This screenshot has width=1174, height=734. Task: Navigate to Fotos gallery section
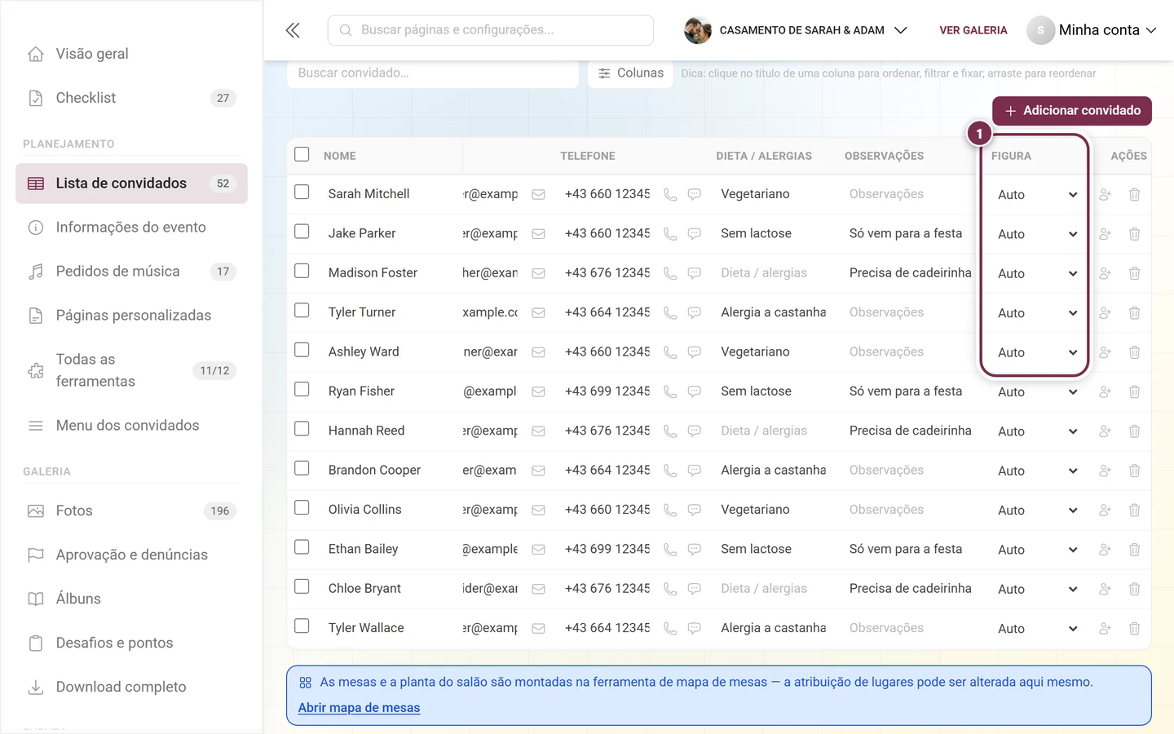click(x=131, y=511)
